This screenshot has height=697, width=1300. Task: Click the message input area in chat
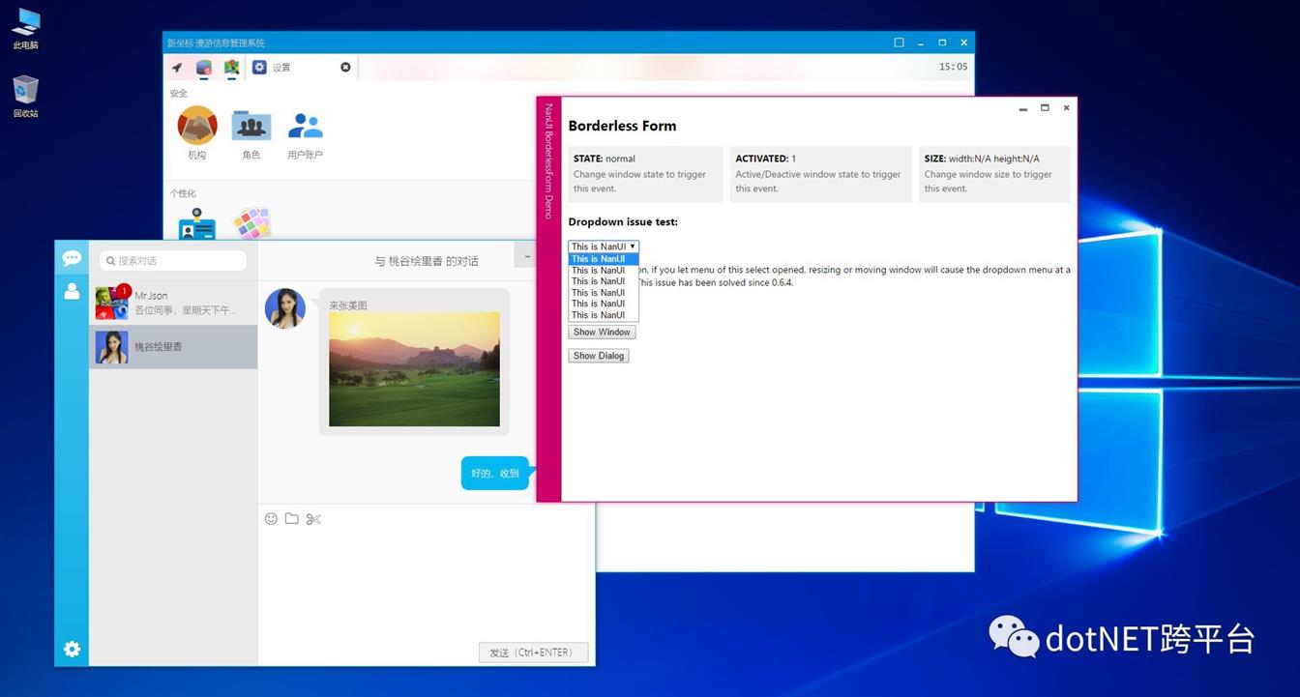coord(426,585)
